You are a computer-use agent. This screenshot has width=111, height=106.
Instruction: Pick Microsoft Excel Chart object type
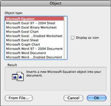(34, 32)
